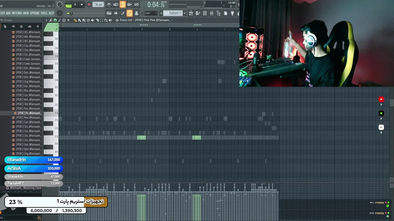Open the ADD menu
Viewport: 394px width, 221px height.
[x=8, y=13]
